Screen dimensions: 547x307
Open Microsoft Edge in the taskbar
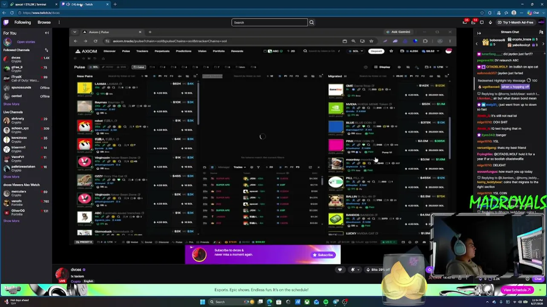[269, 302]
